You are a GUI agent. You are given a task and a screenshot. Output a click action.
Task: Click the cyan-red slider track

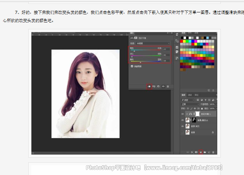(146, 50)
